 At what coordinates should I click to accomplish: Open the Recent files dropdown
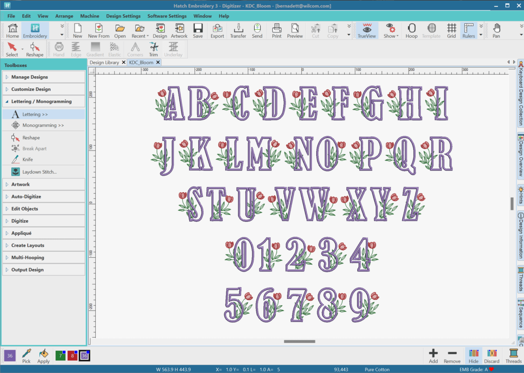(x=140, y=31)
